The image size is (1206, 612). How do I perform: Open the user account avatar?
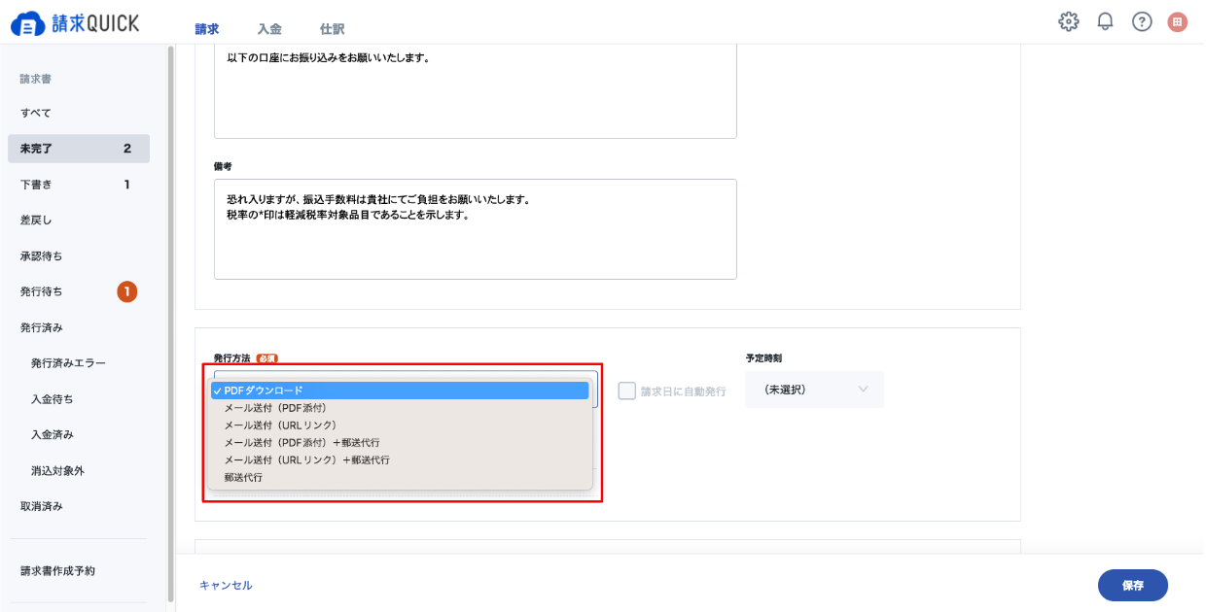tap(1178, 21)
